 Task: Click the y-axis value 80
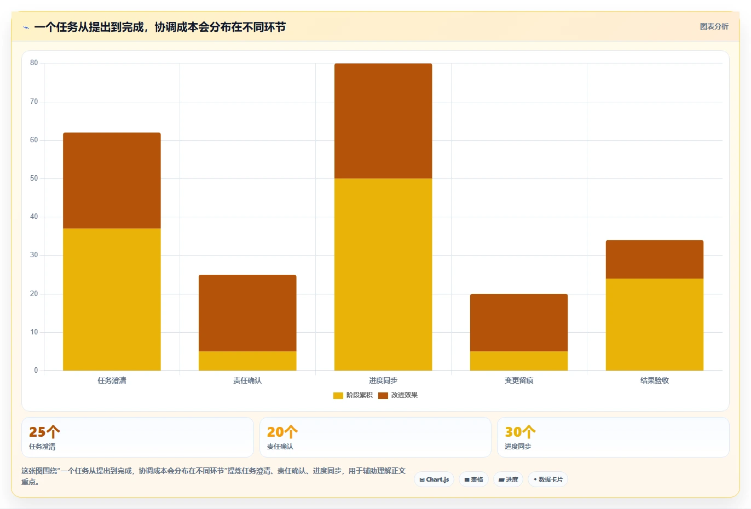coord(34,63)
